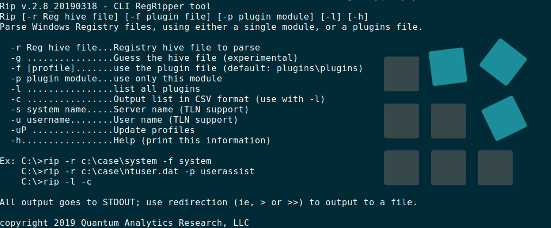The image size is (551, 228).
Task: Click the copyright 2019 Quantum Analytics Research line
Action: [124, 223]
